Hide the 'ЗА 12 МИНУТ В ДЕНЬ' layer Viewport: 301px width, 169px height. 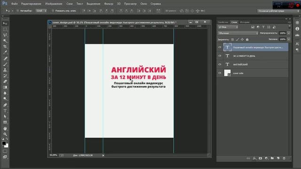click(220, 56)
